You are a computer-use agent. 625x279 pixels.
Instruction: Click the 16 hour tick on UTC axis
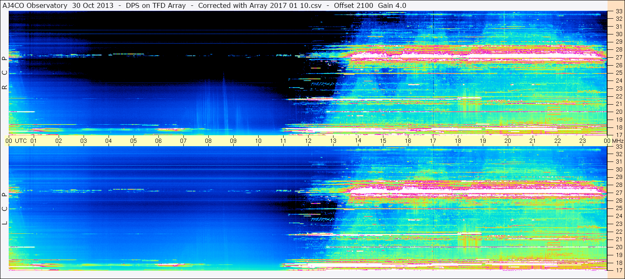click(x=408, y=141)
